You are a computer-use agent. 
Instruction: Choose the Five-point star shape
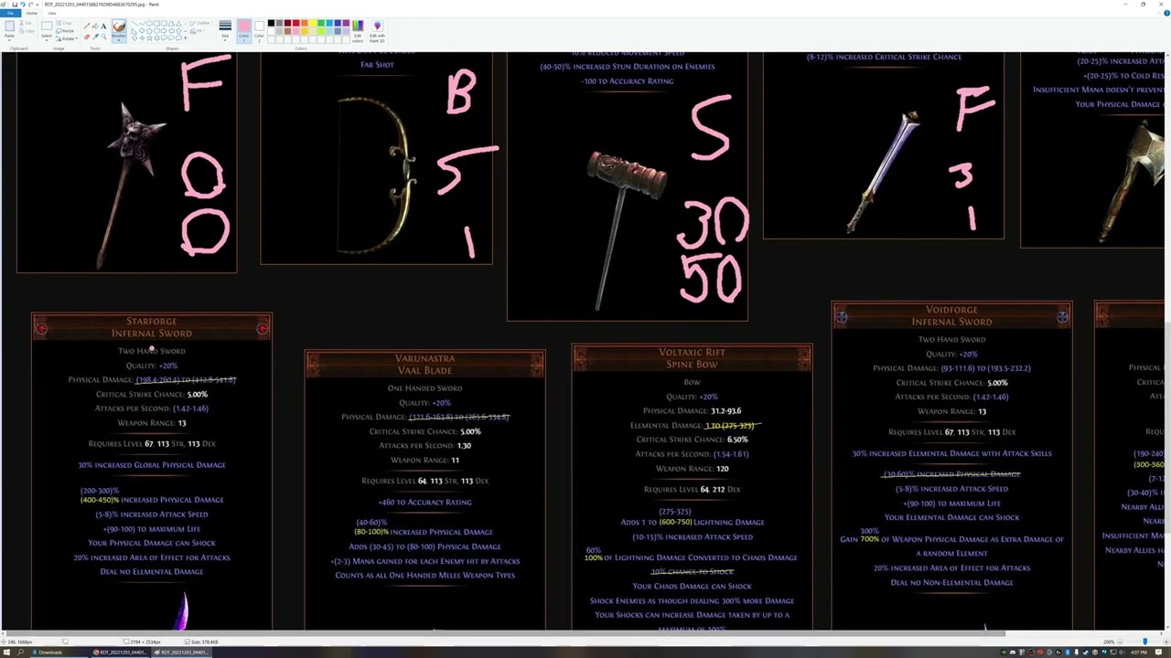click(149, 37)
